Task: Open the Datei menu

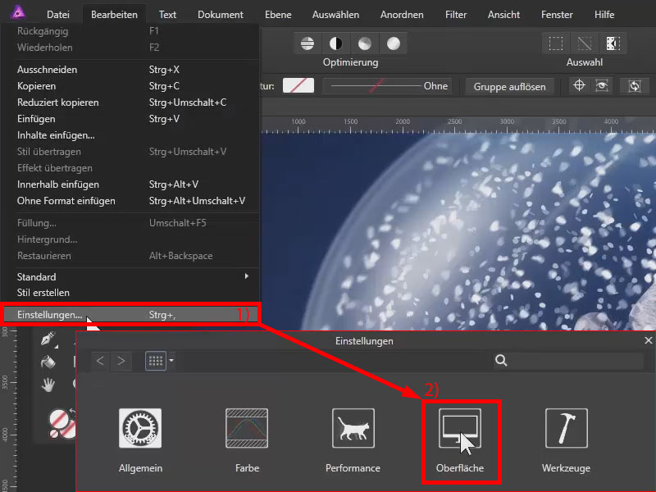Action: tap(58, 14)
